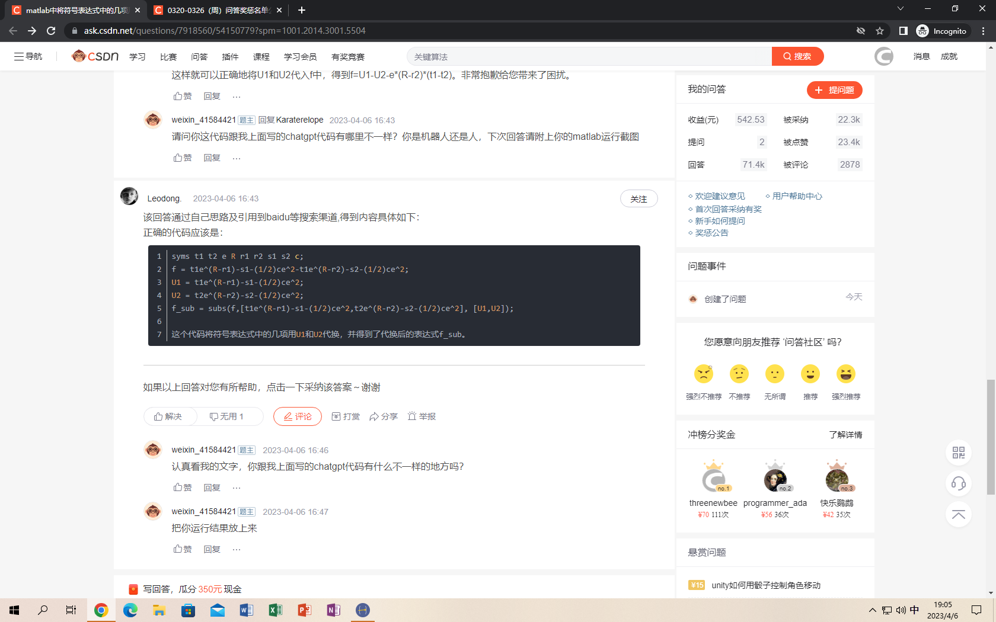Bookmark this page with the star icon

tap(880, 31)
